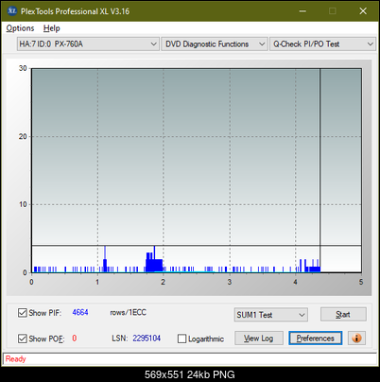
Task: Open the Preferences button
Action: [x=316, y=339]
